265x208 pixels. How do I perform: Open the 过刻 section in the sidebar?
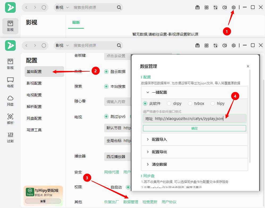[x=10, y=137]
